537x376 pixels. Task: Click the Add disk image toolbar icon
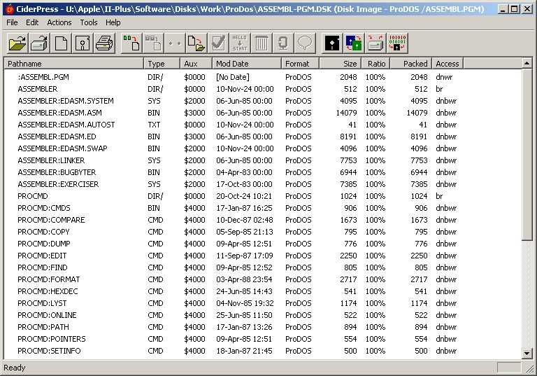[153, 43]
